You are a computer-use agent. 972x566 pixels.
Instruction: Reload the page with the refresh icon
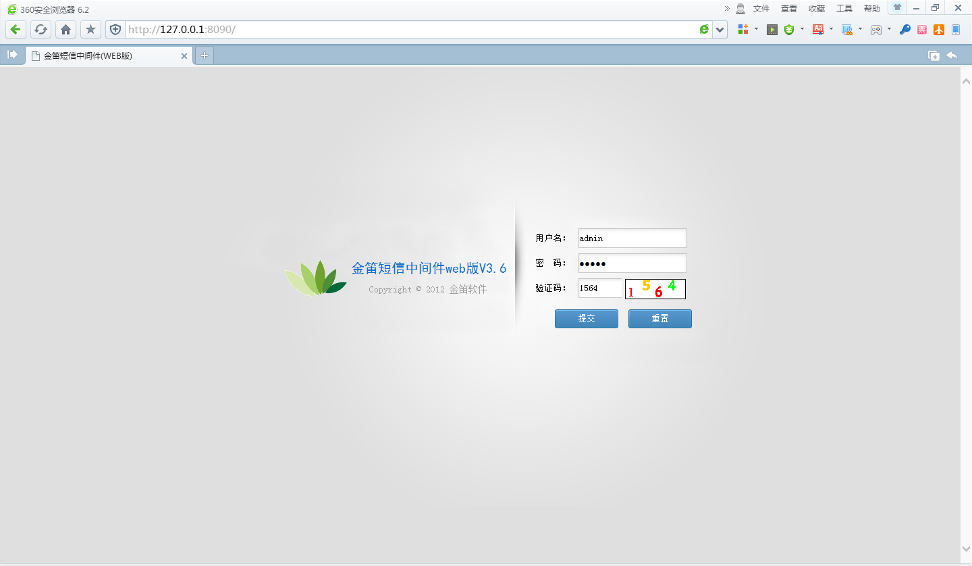(40, 29)
